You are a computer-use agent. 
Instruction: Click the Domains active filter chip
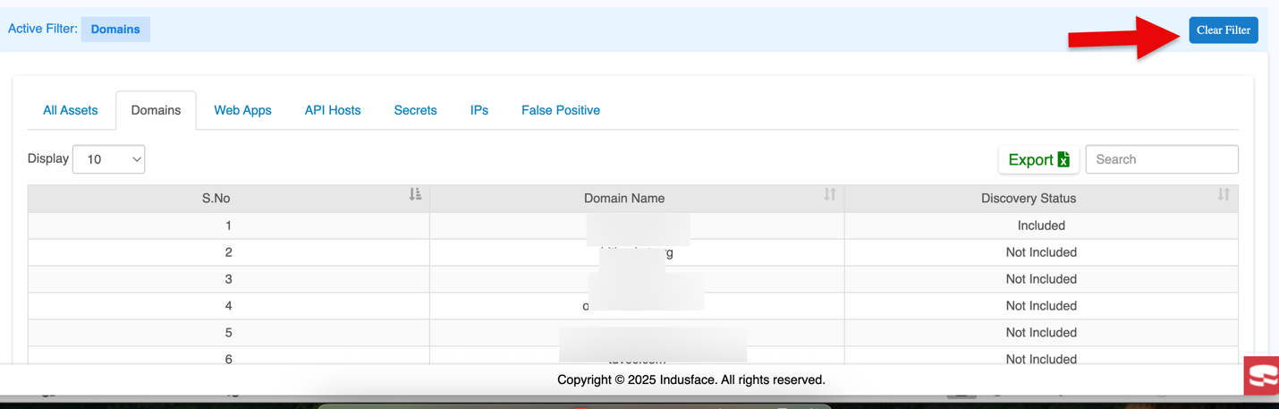point(115,30)
